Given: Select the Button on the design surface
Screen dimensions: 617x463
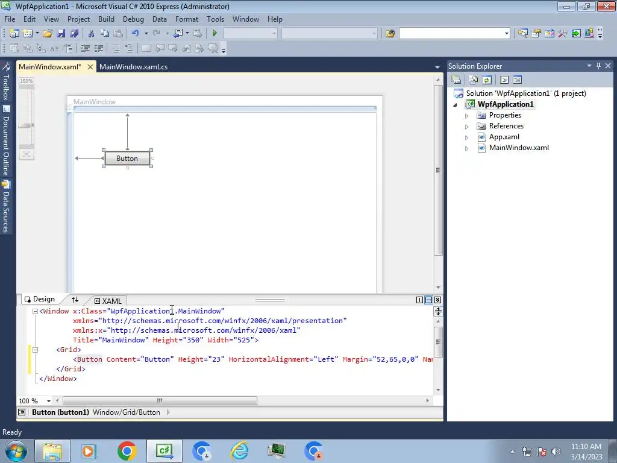Looking at the screenshot, I should tap(127, 159).
